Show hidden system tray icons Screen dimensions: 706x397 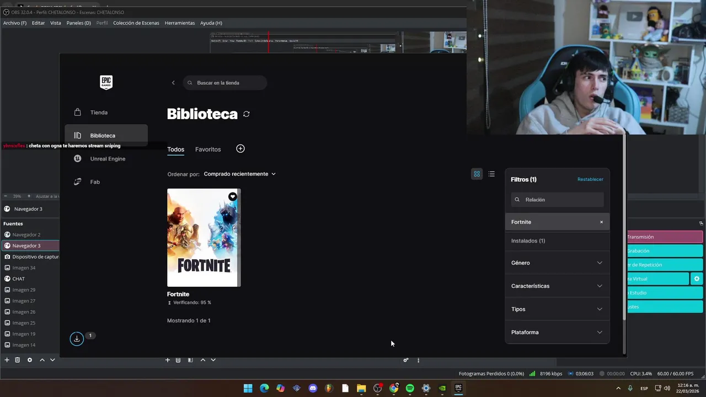coord(618,388)
